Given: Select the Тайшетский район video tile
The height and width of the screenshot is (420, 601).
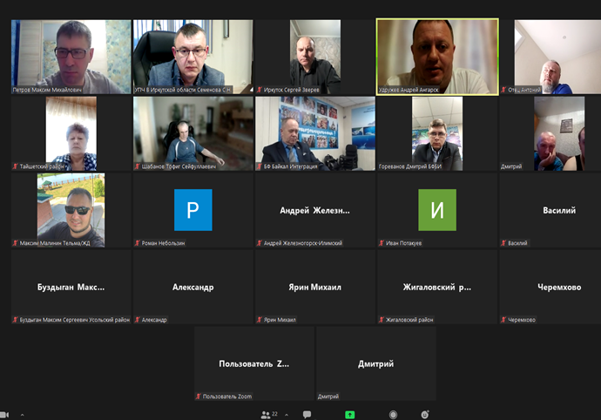Looking at the screenshot, I should click(71, 133).
